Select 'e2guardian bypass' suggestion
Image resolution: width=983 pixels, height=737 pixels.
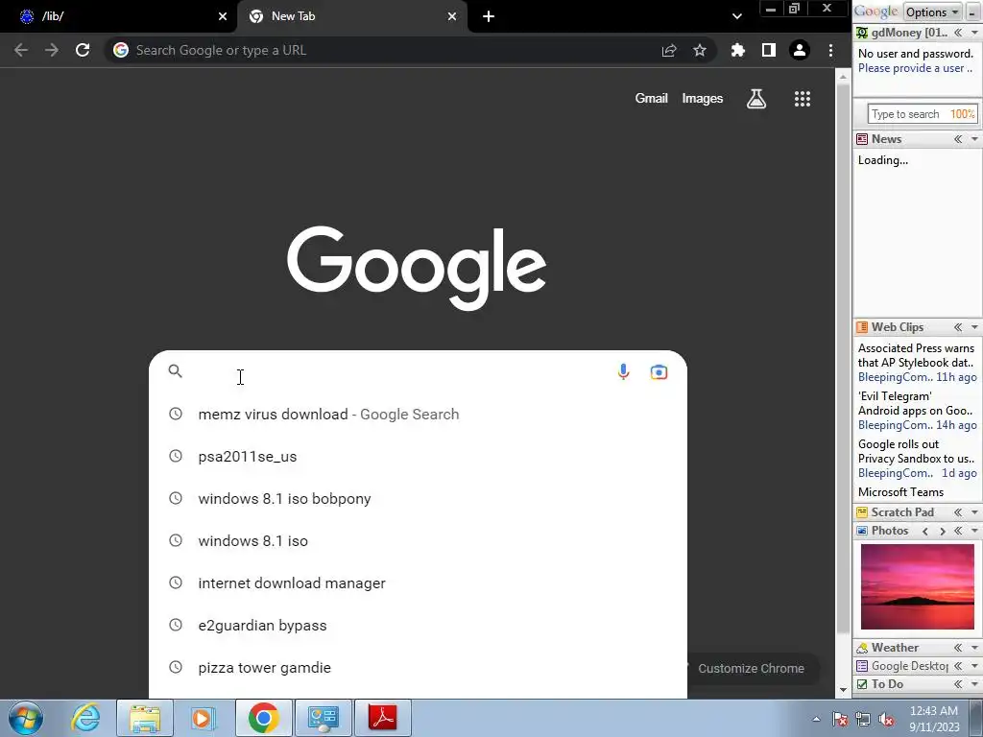tap(419, 626)
